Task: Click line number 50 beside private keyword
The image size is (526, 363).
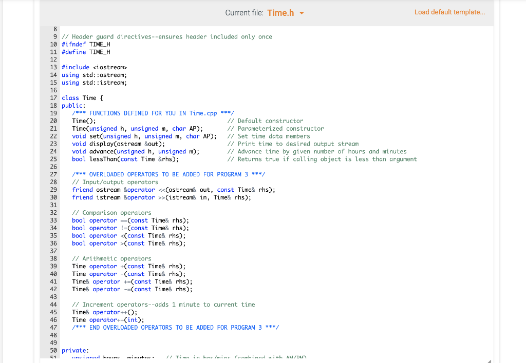Action: [53, 350]
